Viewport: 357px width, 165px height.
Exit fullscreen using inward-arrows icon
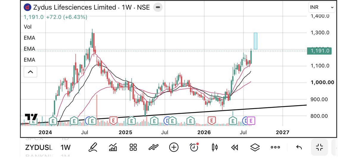[319, 147]
